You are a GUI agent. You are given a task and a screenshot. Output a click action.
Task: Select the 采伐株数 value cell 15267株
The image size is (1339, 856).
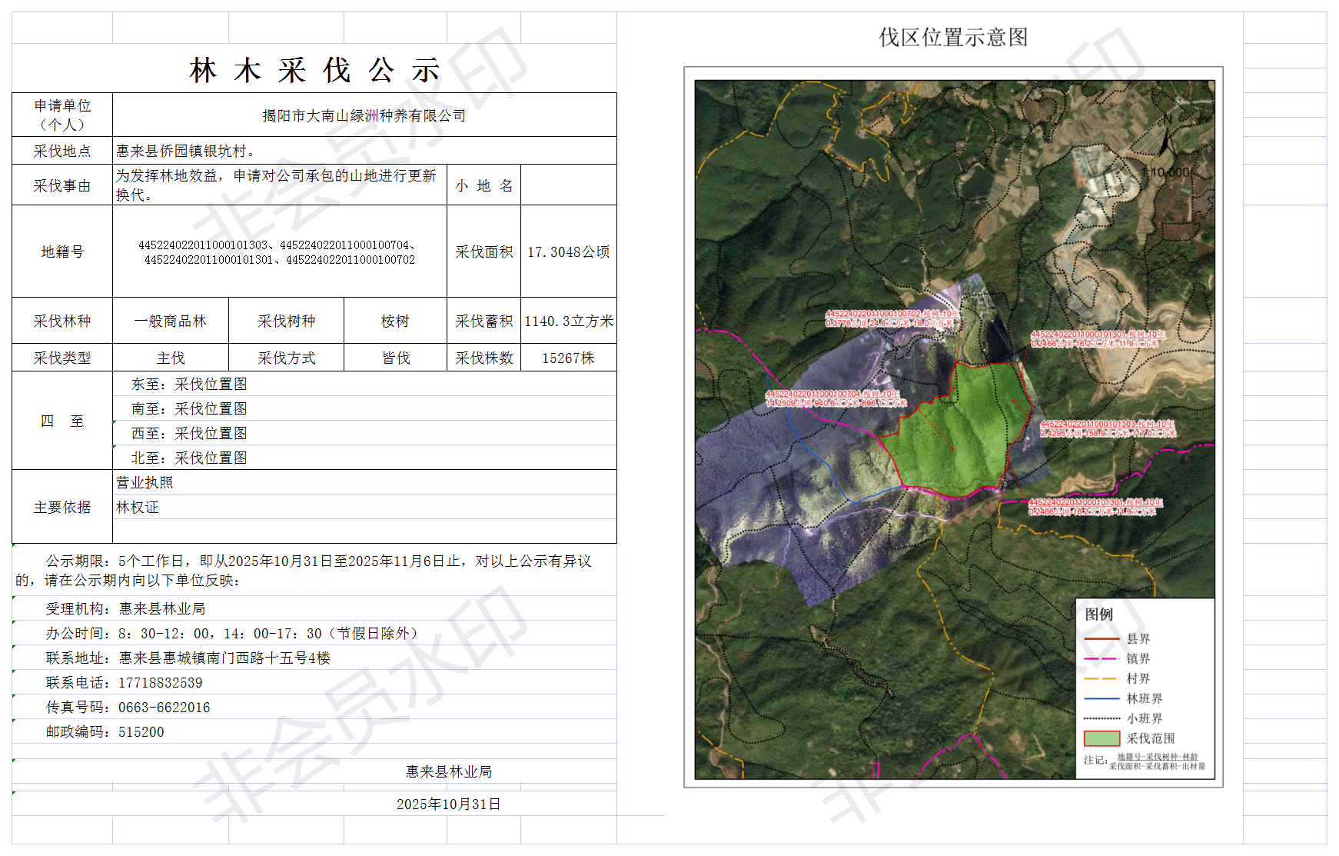click(568, 358)
